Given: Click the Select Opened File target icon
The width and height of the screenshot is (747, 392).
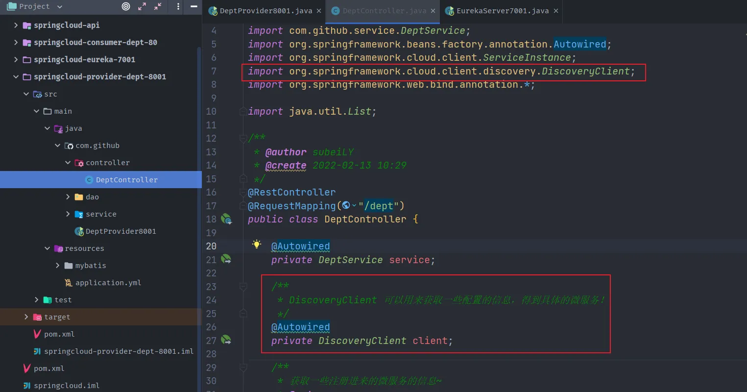Looking at the screenshot, I should [126, 6].
